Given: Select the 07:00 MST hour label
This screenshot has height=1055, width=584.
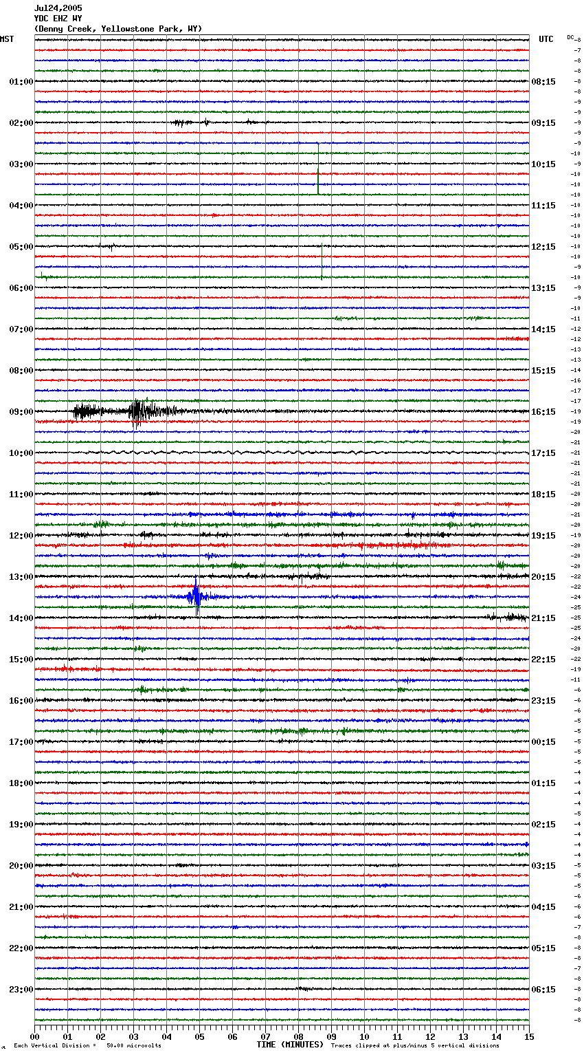Looking at the screenshot, I should pos(21,329).
